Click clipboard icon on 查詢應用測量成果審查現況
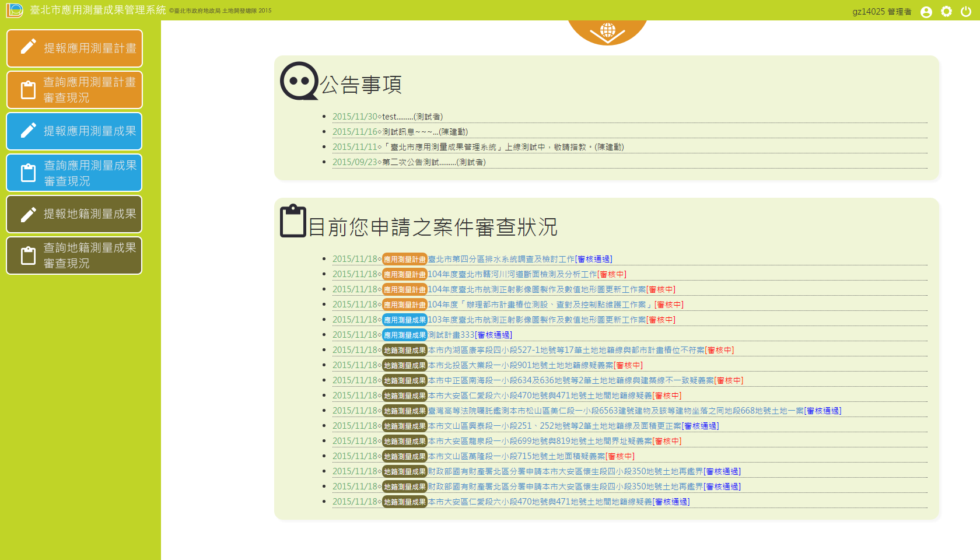This screenshot has height=560, width=980. [x=29, y=173]
